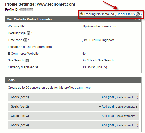Click the yellow tracking warning icon
This screenshot has width=145, height=133.
(x=82, y=14)
